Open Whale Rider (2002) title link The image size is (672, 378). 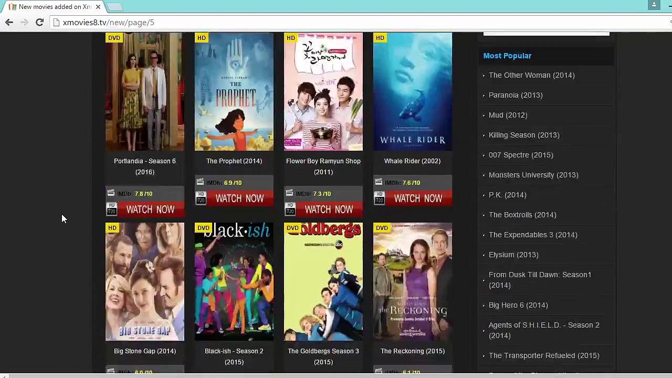[413, 161]
